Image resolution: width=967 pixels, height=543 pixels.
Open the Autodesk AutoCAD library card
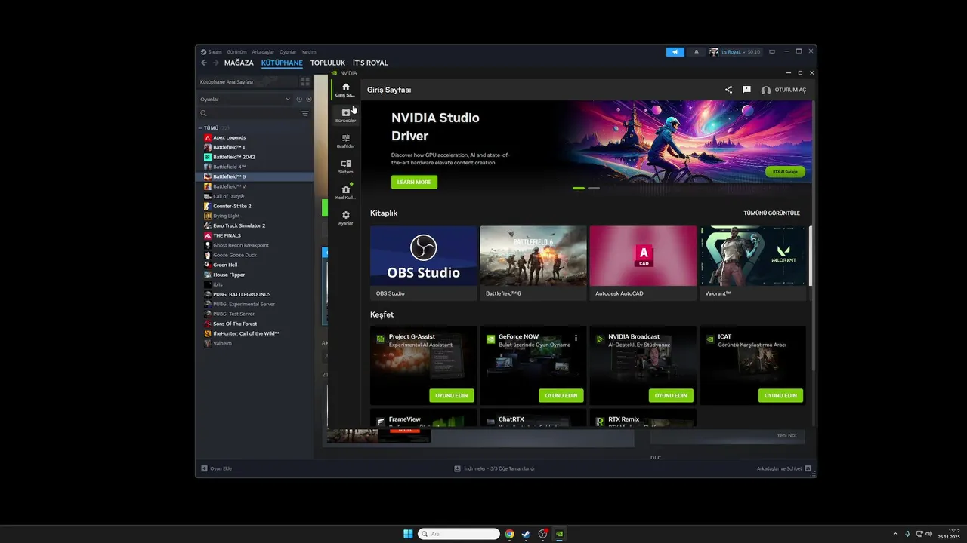pos(643,263)
